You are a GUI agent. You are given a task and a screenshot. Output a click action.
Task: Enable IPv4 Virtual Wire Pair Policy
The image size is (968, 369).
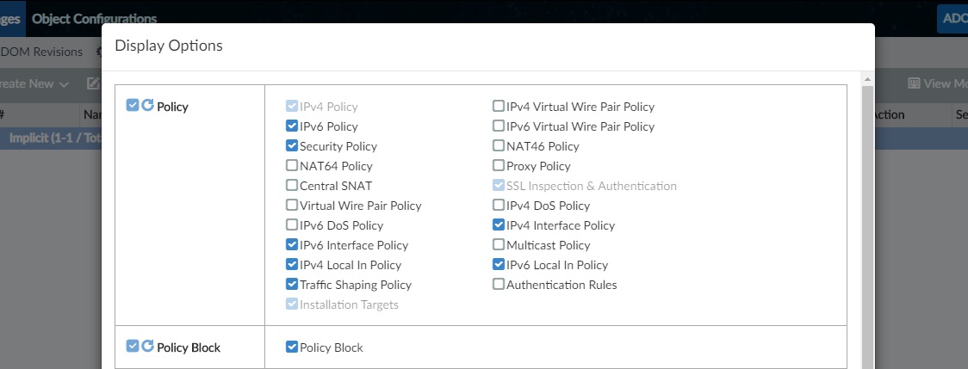coord(499,107)
